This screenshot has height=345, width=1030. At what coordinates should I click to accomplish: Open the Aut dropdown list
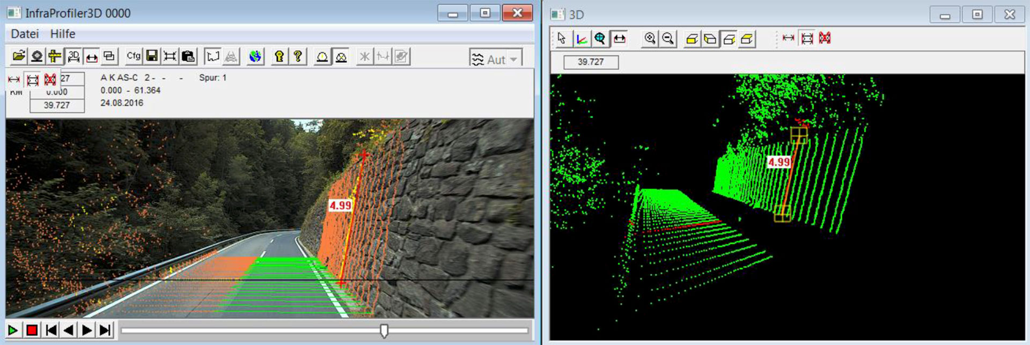click(x=513, y=60)
